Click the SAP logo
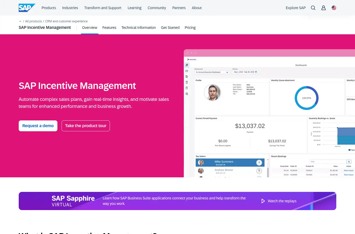This screenshot has width=355, height=234. click(x=27, y=8)
